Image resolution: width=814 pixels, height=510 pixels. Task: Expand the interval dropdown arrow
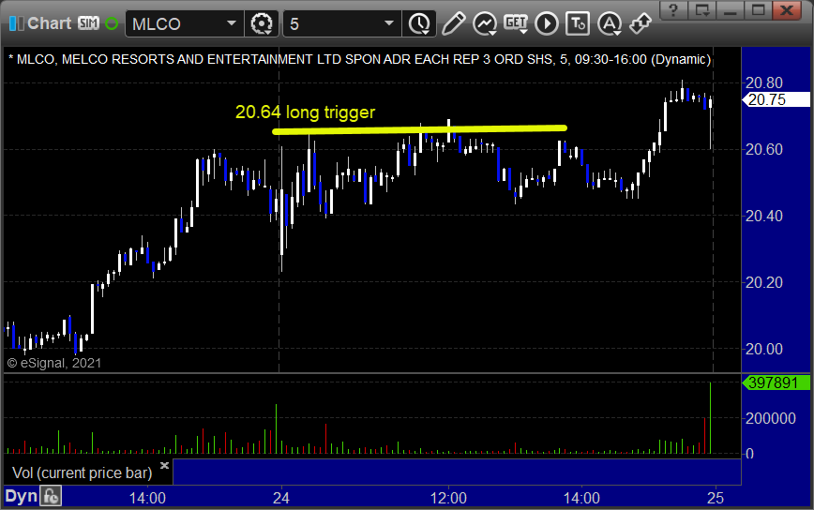point(389,23)
